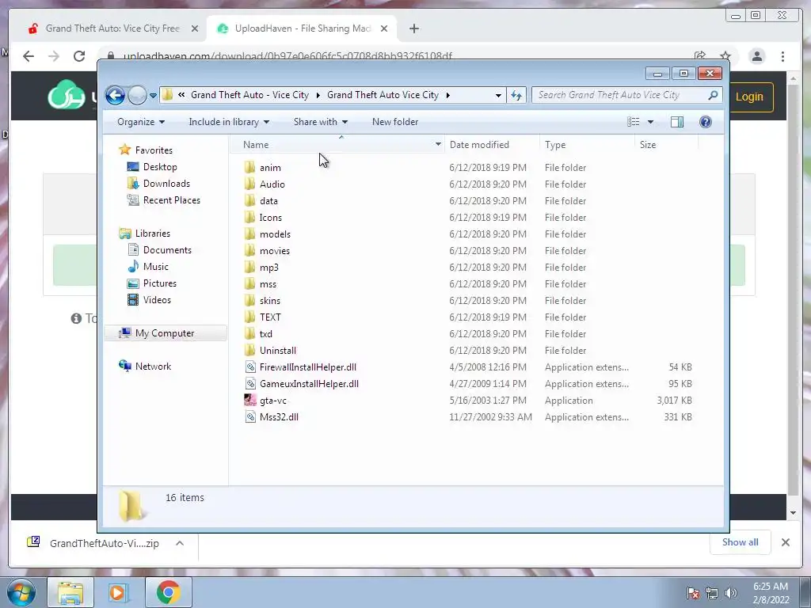Viewport: 811px width, 608px height.
Task: Open the Videos library
Action: (x=157, y=300)
